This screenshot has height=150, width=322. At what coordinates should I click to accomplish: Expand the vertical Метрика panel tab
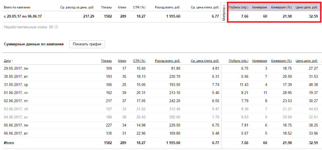[224, 13]
